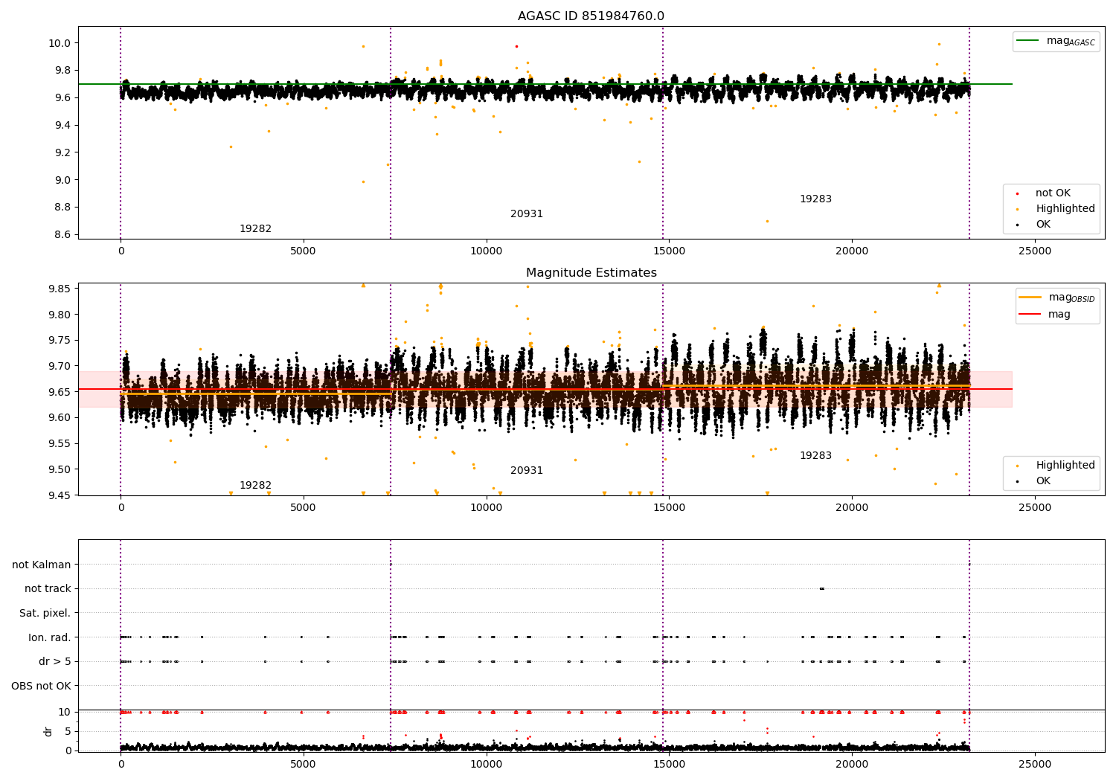Click the 25000 x-axis tick of the top plot
The image size is (1116, 781).
[1035, 251]
